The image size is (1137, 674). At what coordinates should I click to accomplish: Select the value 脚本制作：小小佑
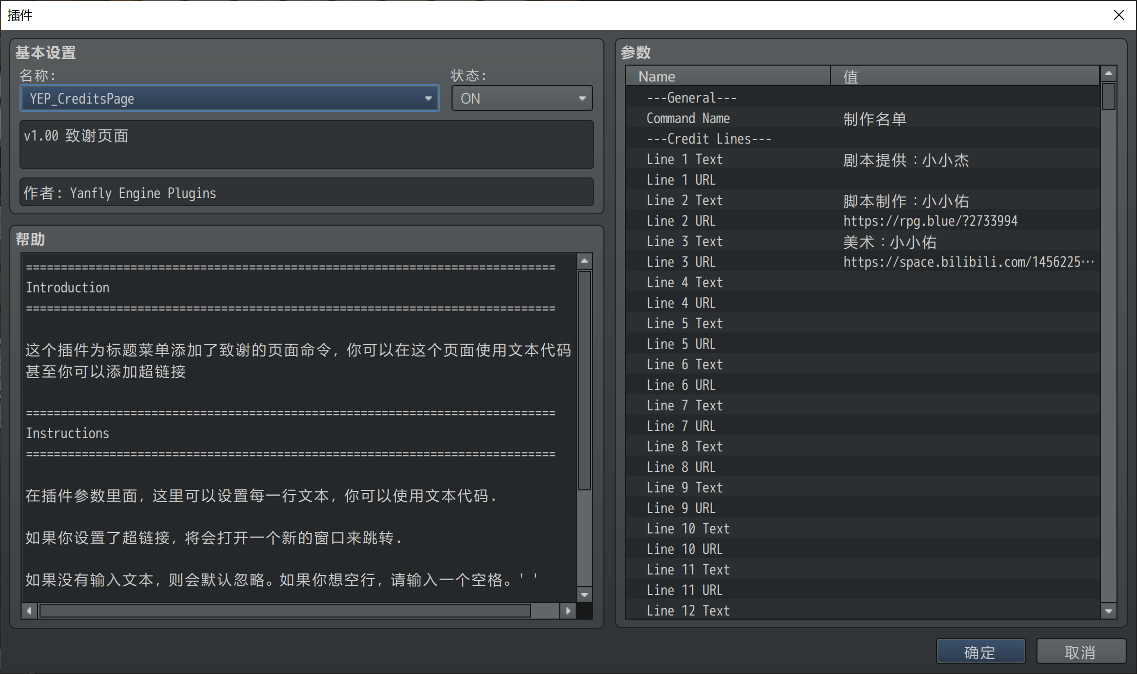point(906,201)
